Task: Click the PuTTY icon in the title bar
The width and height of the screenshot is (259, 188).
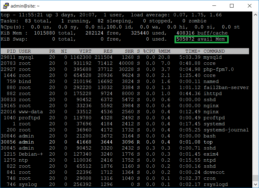Action: pyautogui.click(x=6, y=6)
